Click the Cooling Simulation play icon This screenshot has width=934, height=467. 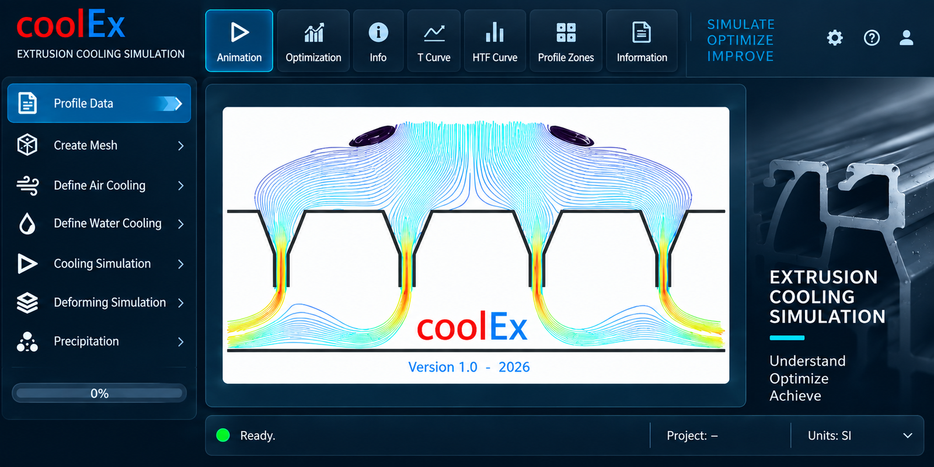(x=27, y=264)
